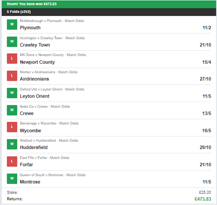This screenshot has width=217, height=205.
Task: Click the 15/4 odds for Newport County
Action: 207,62
